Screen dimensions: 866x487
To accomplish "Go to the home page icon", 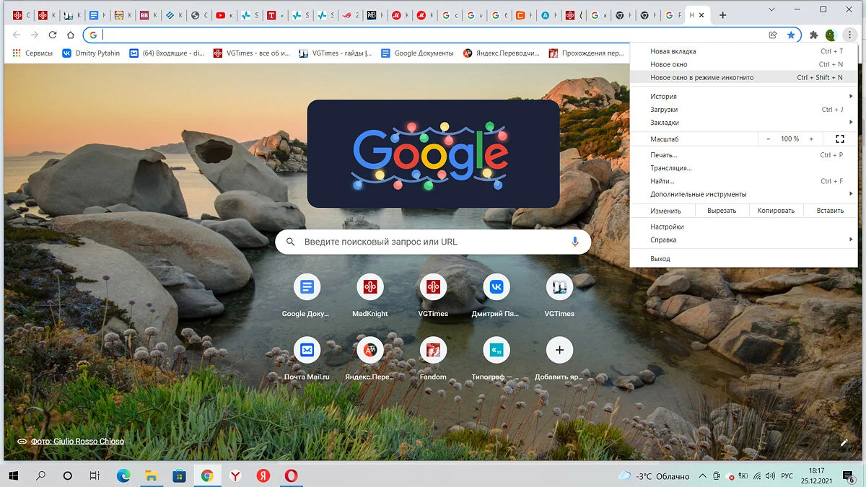I will [70, 35].
